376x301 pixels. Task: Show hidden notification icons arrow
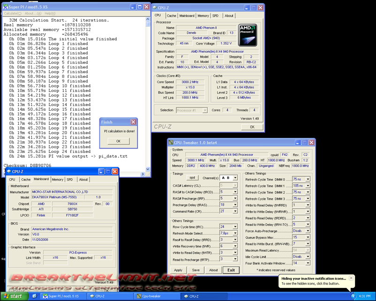tap(353, 296)
